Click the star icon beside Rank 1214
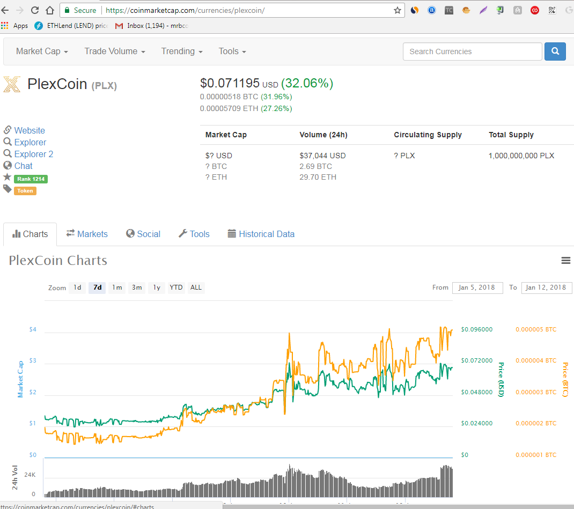 click(8, 178)
